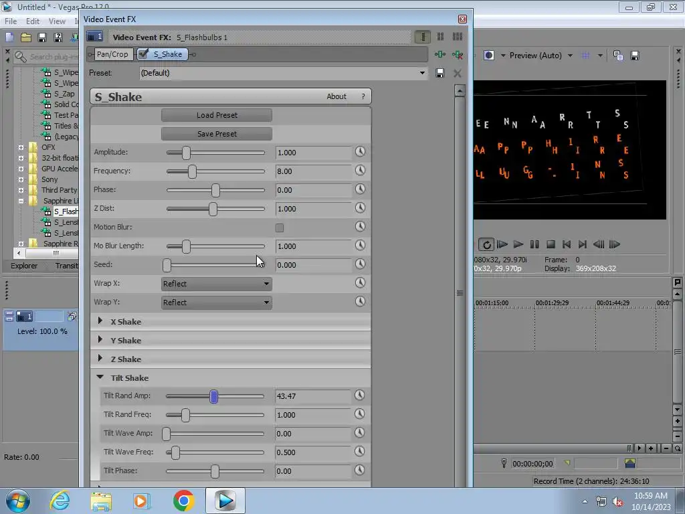Open the About link for S_Shake
This screenshot has height=514, width=685.
pos(336,96)
